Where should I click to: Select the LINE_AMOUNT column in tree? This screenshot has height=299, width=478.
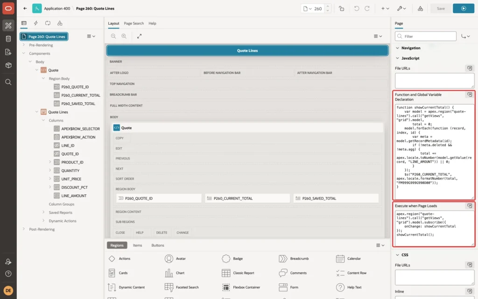pyautogui.click(x=74, y=196)
